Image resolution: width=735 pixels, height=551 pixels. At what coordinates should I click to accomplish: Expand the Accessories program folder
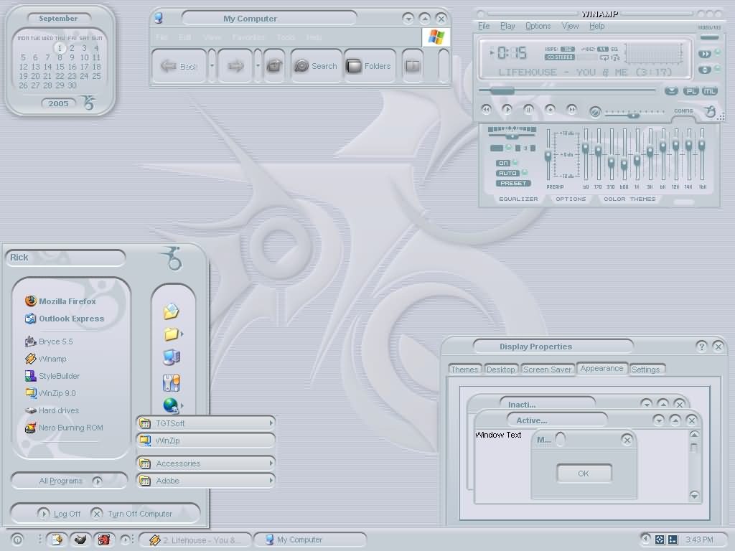[x=206, y=463]
